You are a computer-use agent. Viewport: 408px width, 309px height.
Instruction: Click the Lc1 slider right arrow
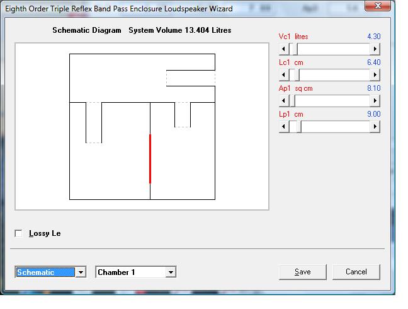coord(375,75)
